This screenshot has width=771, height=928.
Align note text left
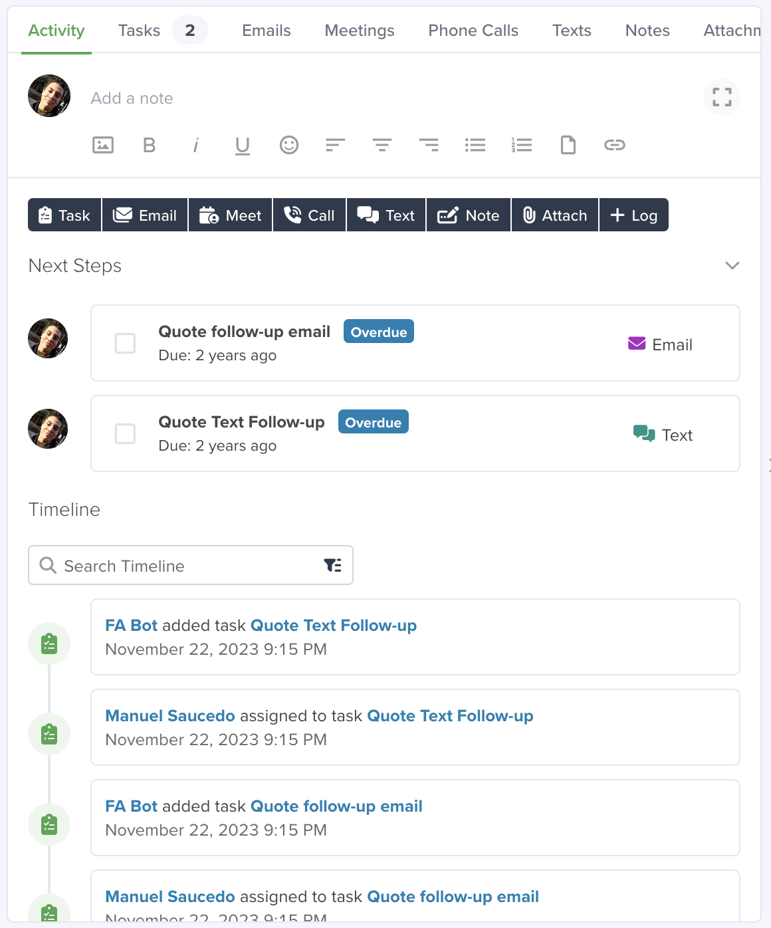tap(336, 145)
